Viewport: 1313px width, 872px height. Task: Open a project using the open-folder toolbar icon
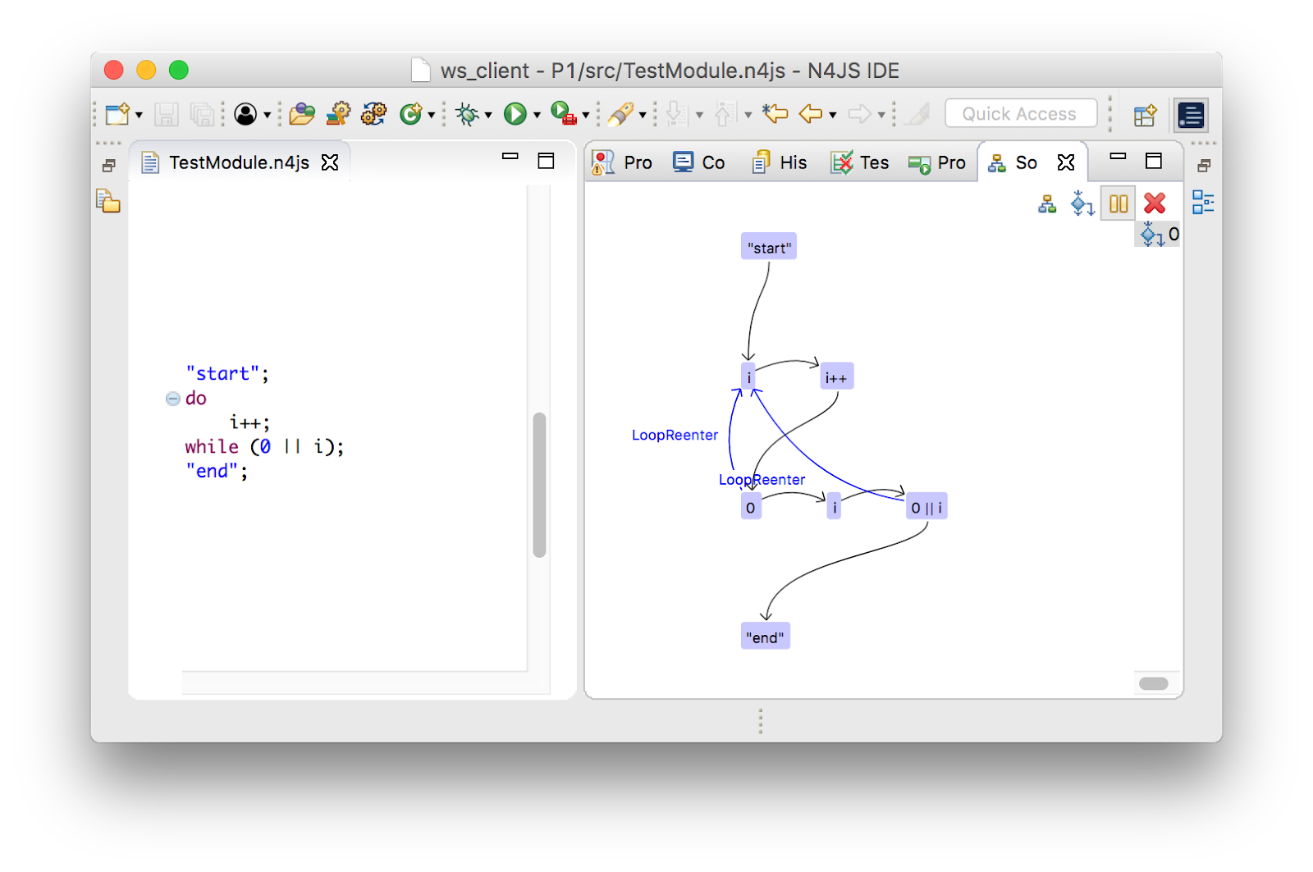pyautogui.click(x=302, y=113)
